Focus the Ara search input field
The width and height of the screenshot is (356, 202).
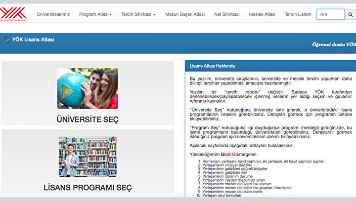(x=330, y=14)
